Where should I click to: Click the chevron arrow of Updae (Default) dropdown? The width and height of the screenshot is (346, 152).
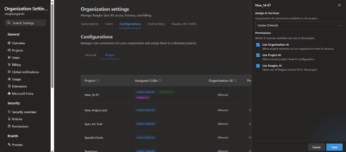[x=339, y=25]
